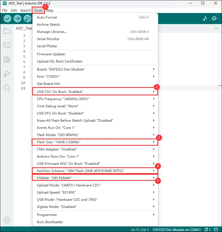Viewport: 222px width, 232px height.
Task: Open the Library Manager sidebar icon
Action: [7, 59]
